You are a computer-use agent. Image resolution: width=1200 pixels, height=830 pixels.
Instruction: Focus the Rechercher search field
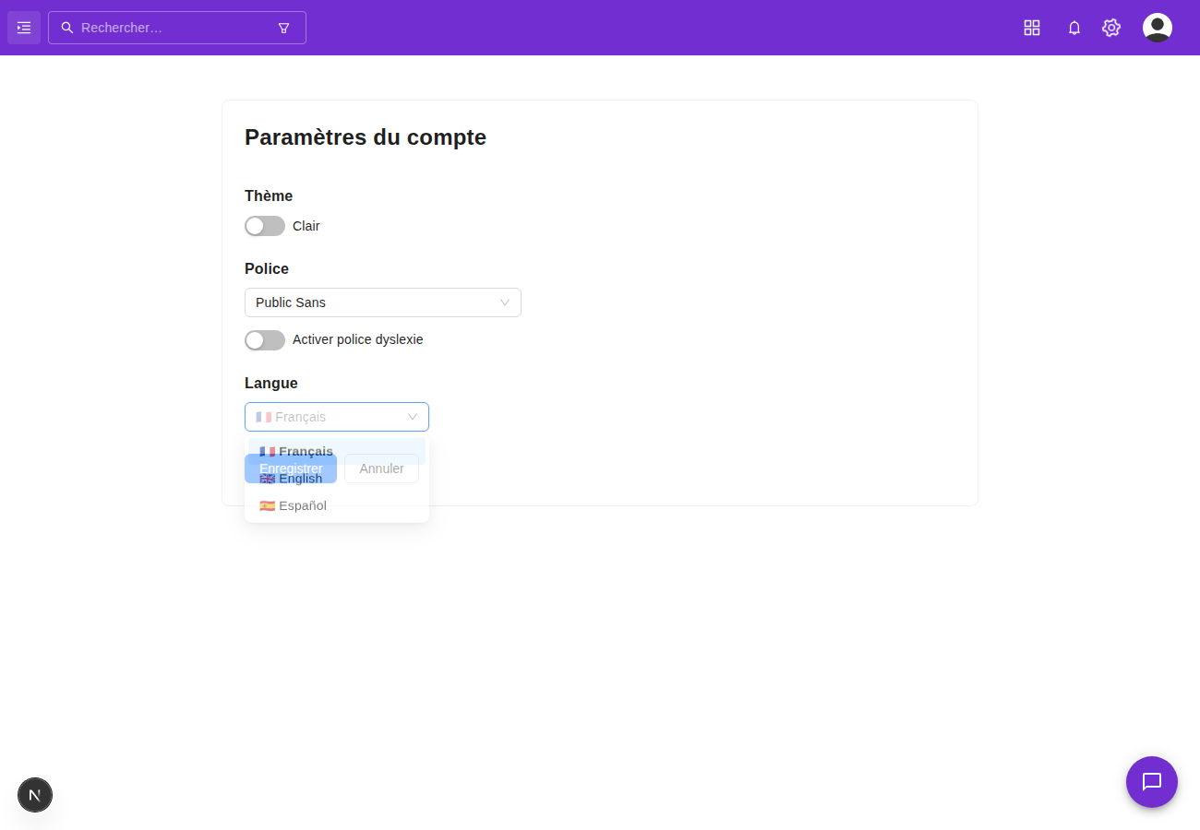pyautogui.click(x=175, y=28)
